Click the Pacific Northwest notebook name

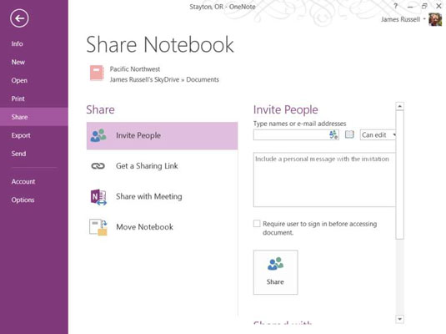tap(135, 69)
